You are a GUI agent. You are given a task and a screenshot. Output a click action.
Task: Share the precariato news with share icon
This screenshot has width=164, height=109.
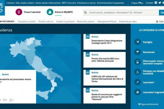(10, 100)
